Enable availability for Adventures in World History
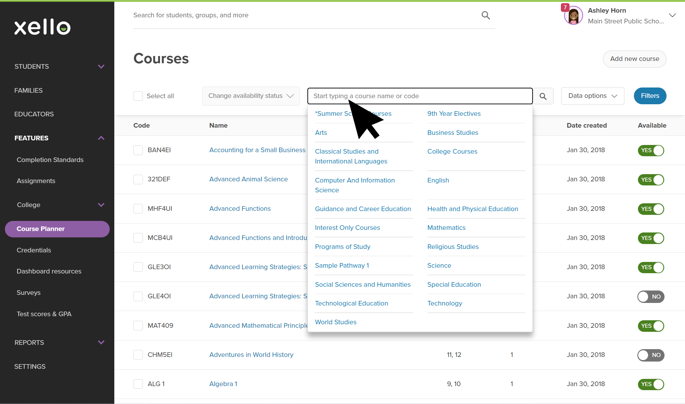This screenshot has height=404, width=685. point(650,355)
